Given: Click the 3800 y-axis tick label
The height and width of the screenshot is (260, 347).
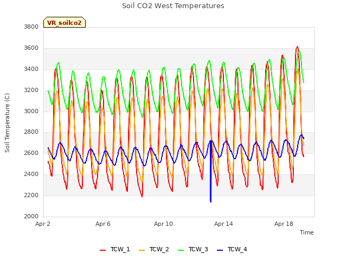Looking at the screenshot, I should tap(31, 27).
